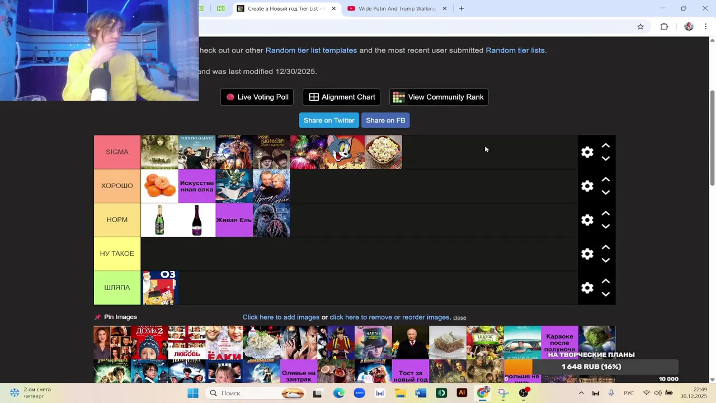Move ХОРОШО tier row down
The image size is (716, 403).
(605, 193)
